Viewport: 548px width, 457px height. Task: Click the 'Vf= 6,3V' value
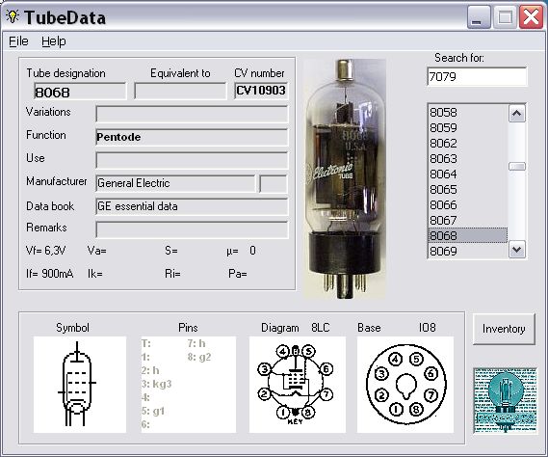(x=45, y=251)
